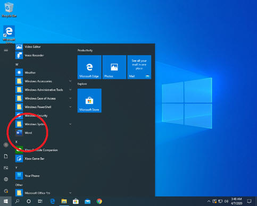Expand Windows Ease of Access chevron

click(x=70, y=98)
